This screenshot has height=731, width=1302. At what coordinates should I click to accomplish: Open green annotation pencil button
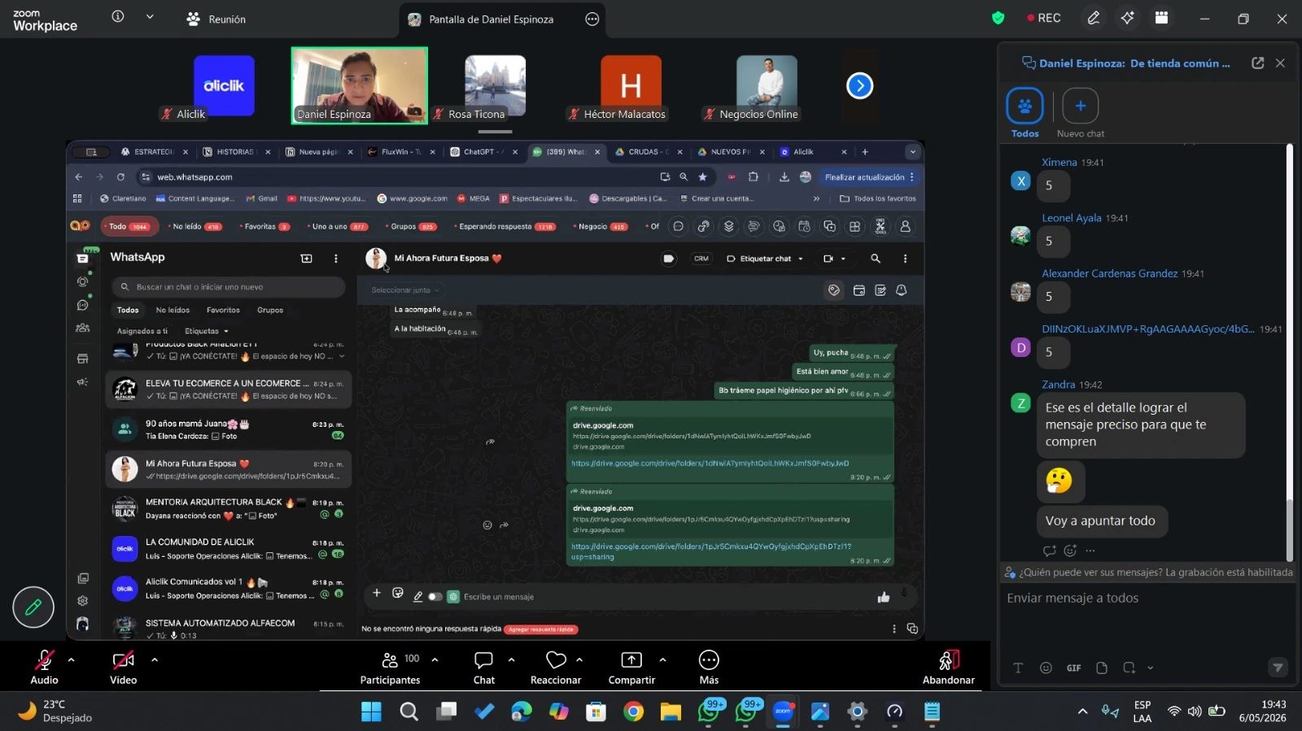33,607
